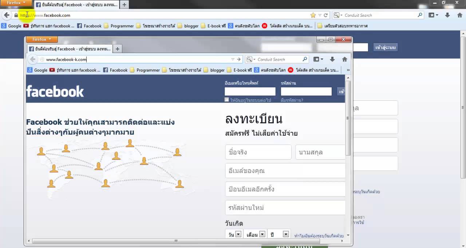Click the ชื่อจริง first name field
The height and width of the screenshot is (248, 466).
[x=258, y=152]
